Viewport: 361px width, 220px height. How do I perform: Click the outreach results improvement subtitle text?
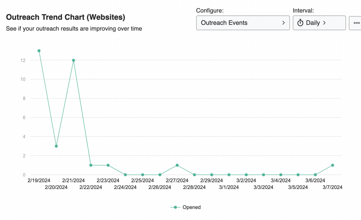(74, 29)
